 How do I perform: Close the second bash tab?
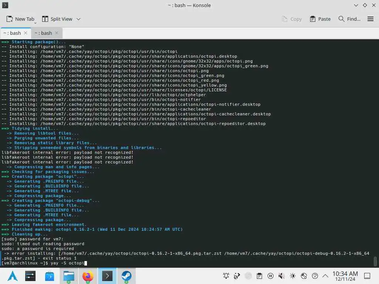(57, 33)
